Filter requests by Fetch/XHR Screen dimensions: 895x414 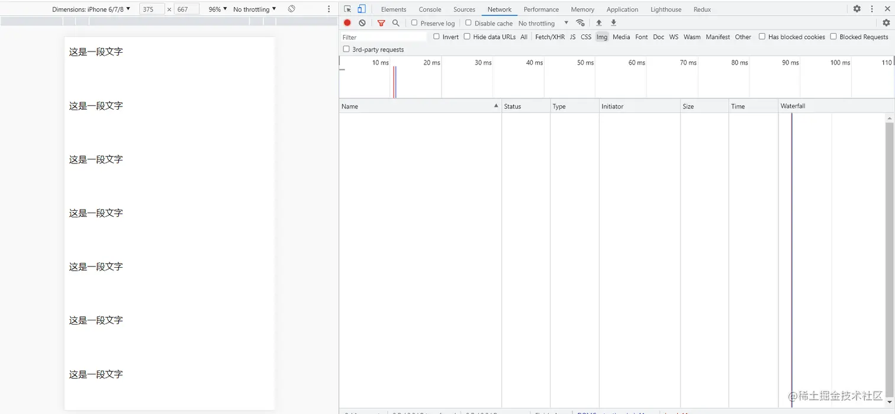[x=550, y=37]
